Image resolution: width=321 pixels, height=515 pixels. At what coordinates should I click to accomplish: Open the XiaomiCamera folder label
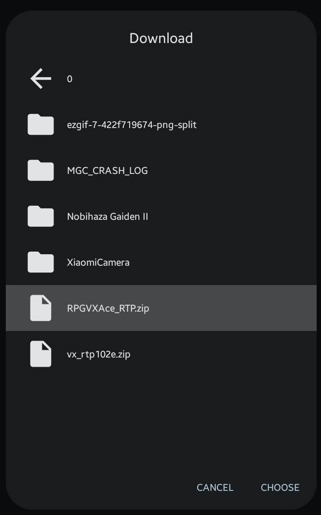point(98,262)
